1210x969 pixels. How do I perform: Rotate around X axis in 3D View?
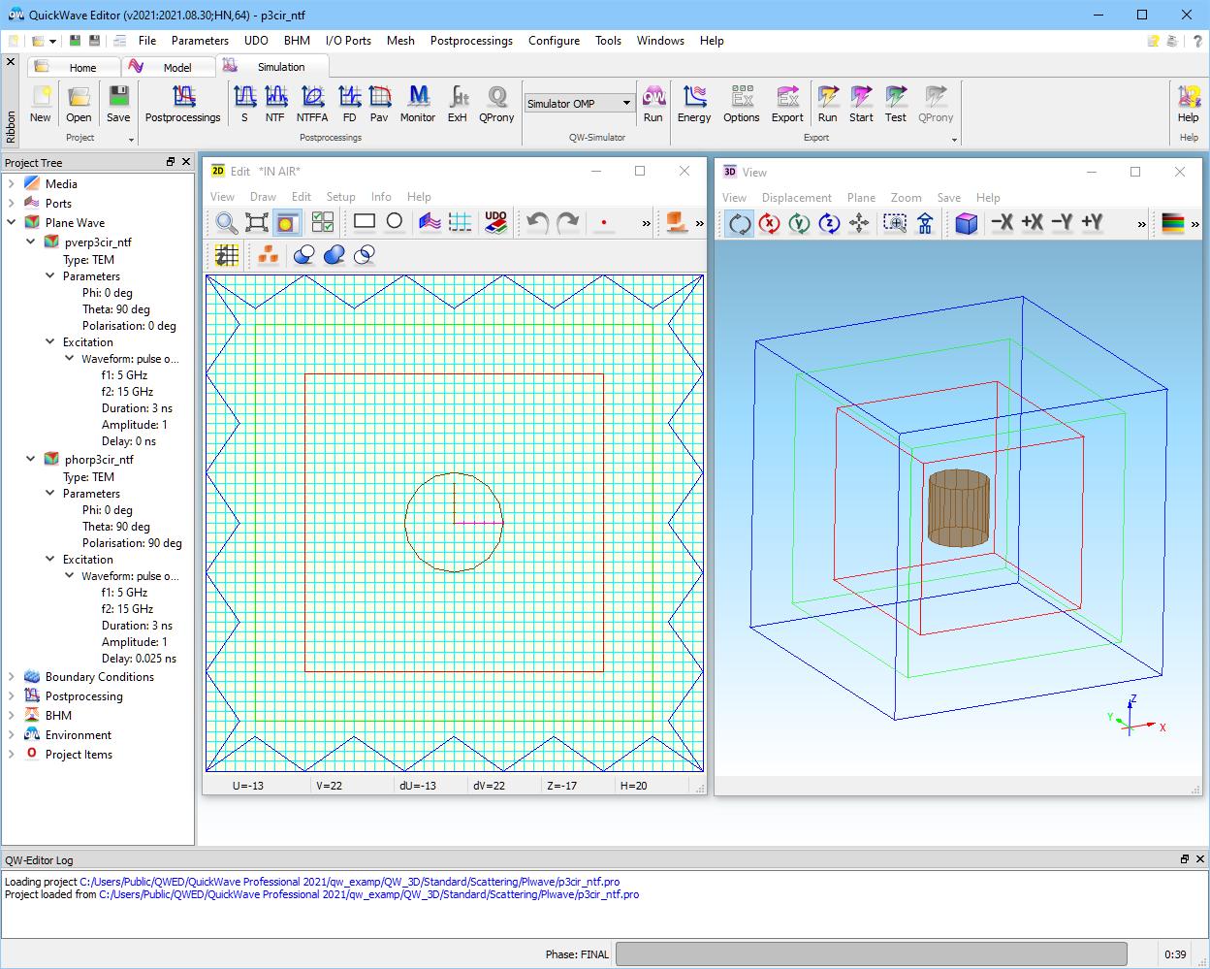(x=770, y=223)
